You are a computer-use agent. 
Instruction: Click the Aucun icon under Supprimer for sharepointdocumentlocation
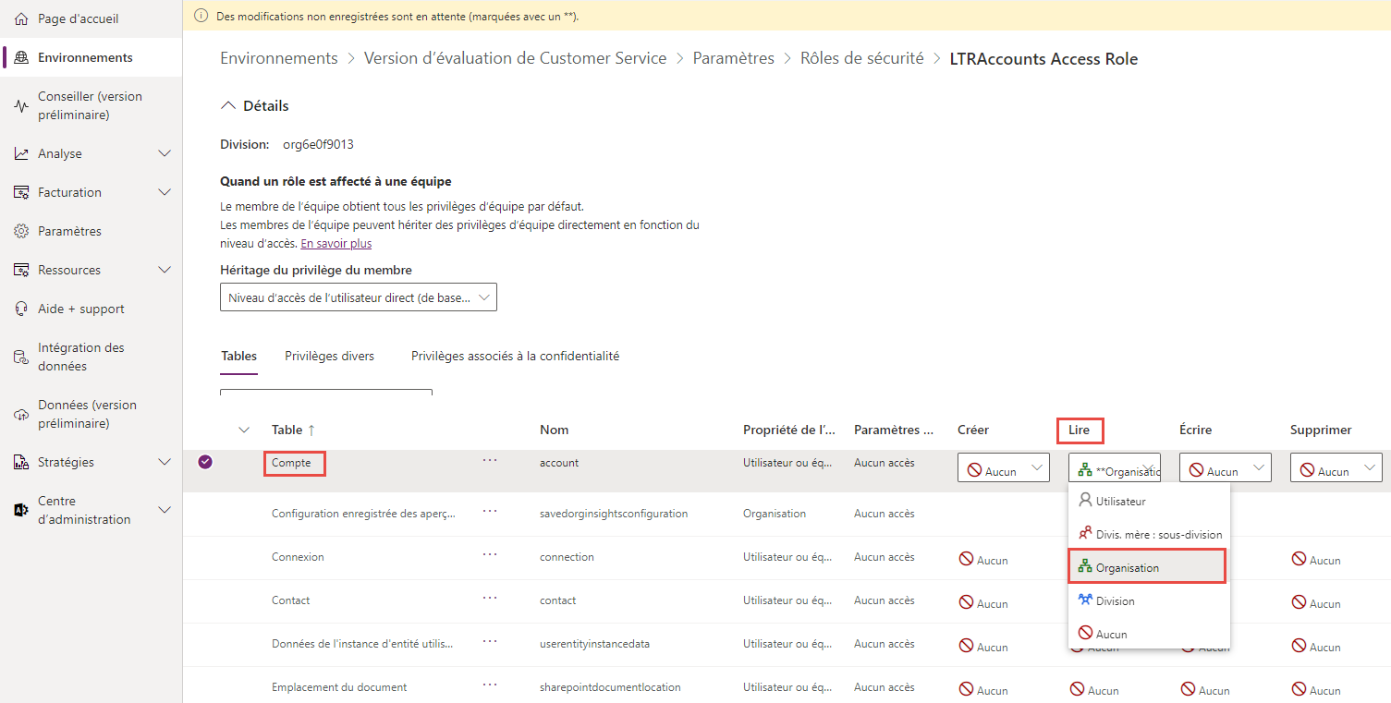pyautogui.click(x=1299, y=689)
